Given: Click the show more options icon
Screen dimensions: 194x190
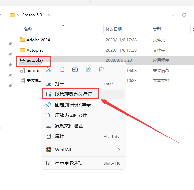Looking at the screenshot, I should [x=49, y=163].
